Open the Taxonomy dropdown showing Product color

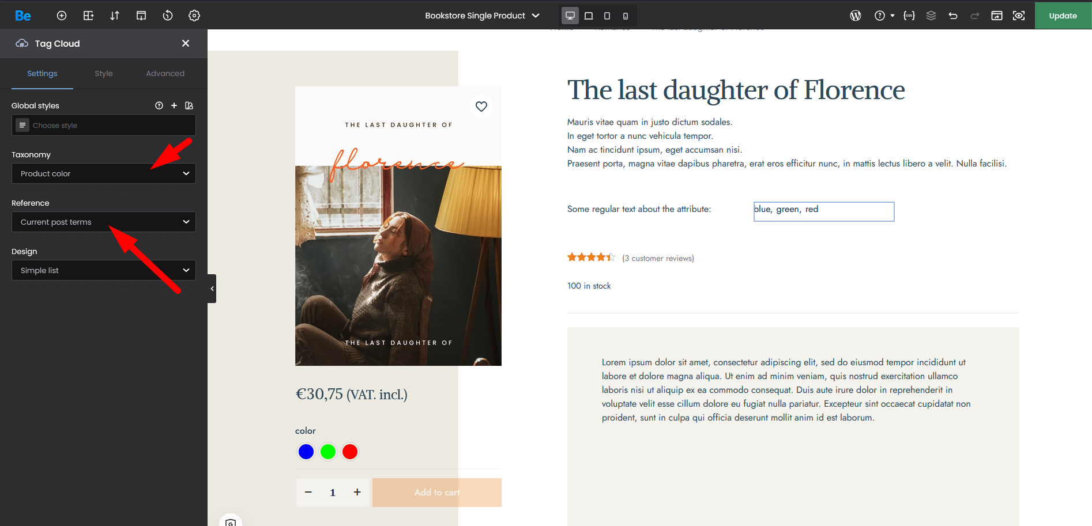pyautogui.click(x=104, y=173)
